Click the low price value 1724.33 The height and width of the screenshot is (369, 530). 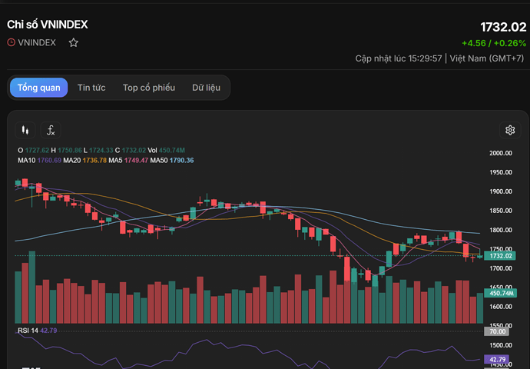101,150
